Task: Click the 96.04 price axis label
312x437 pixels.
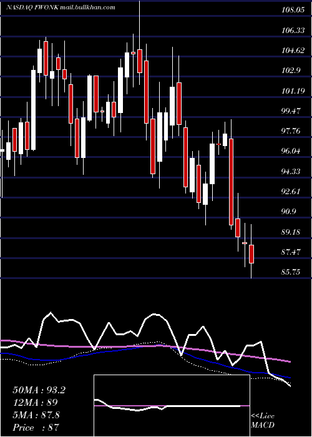Action: coord(291,151)
